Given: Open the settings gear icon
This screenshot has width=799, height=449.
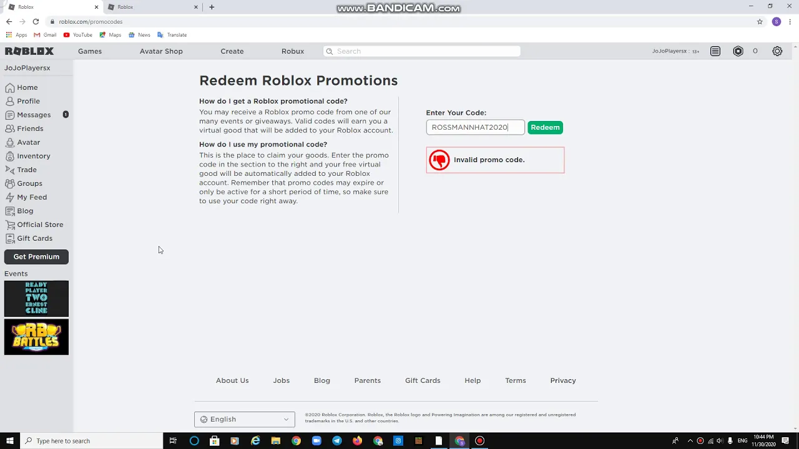Looking at the screenshot, I should [777, 51].
